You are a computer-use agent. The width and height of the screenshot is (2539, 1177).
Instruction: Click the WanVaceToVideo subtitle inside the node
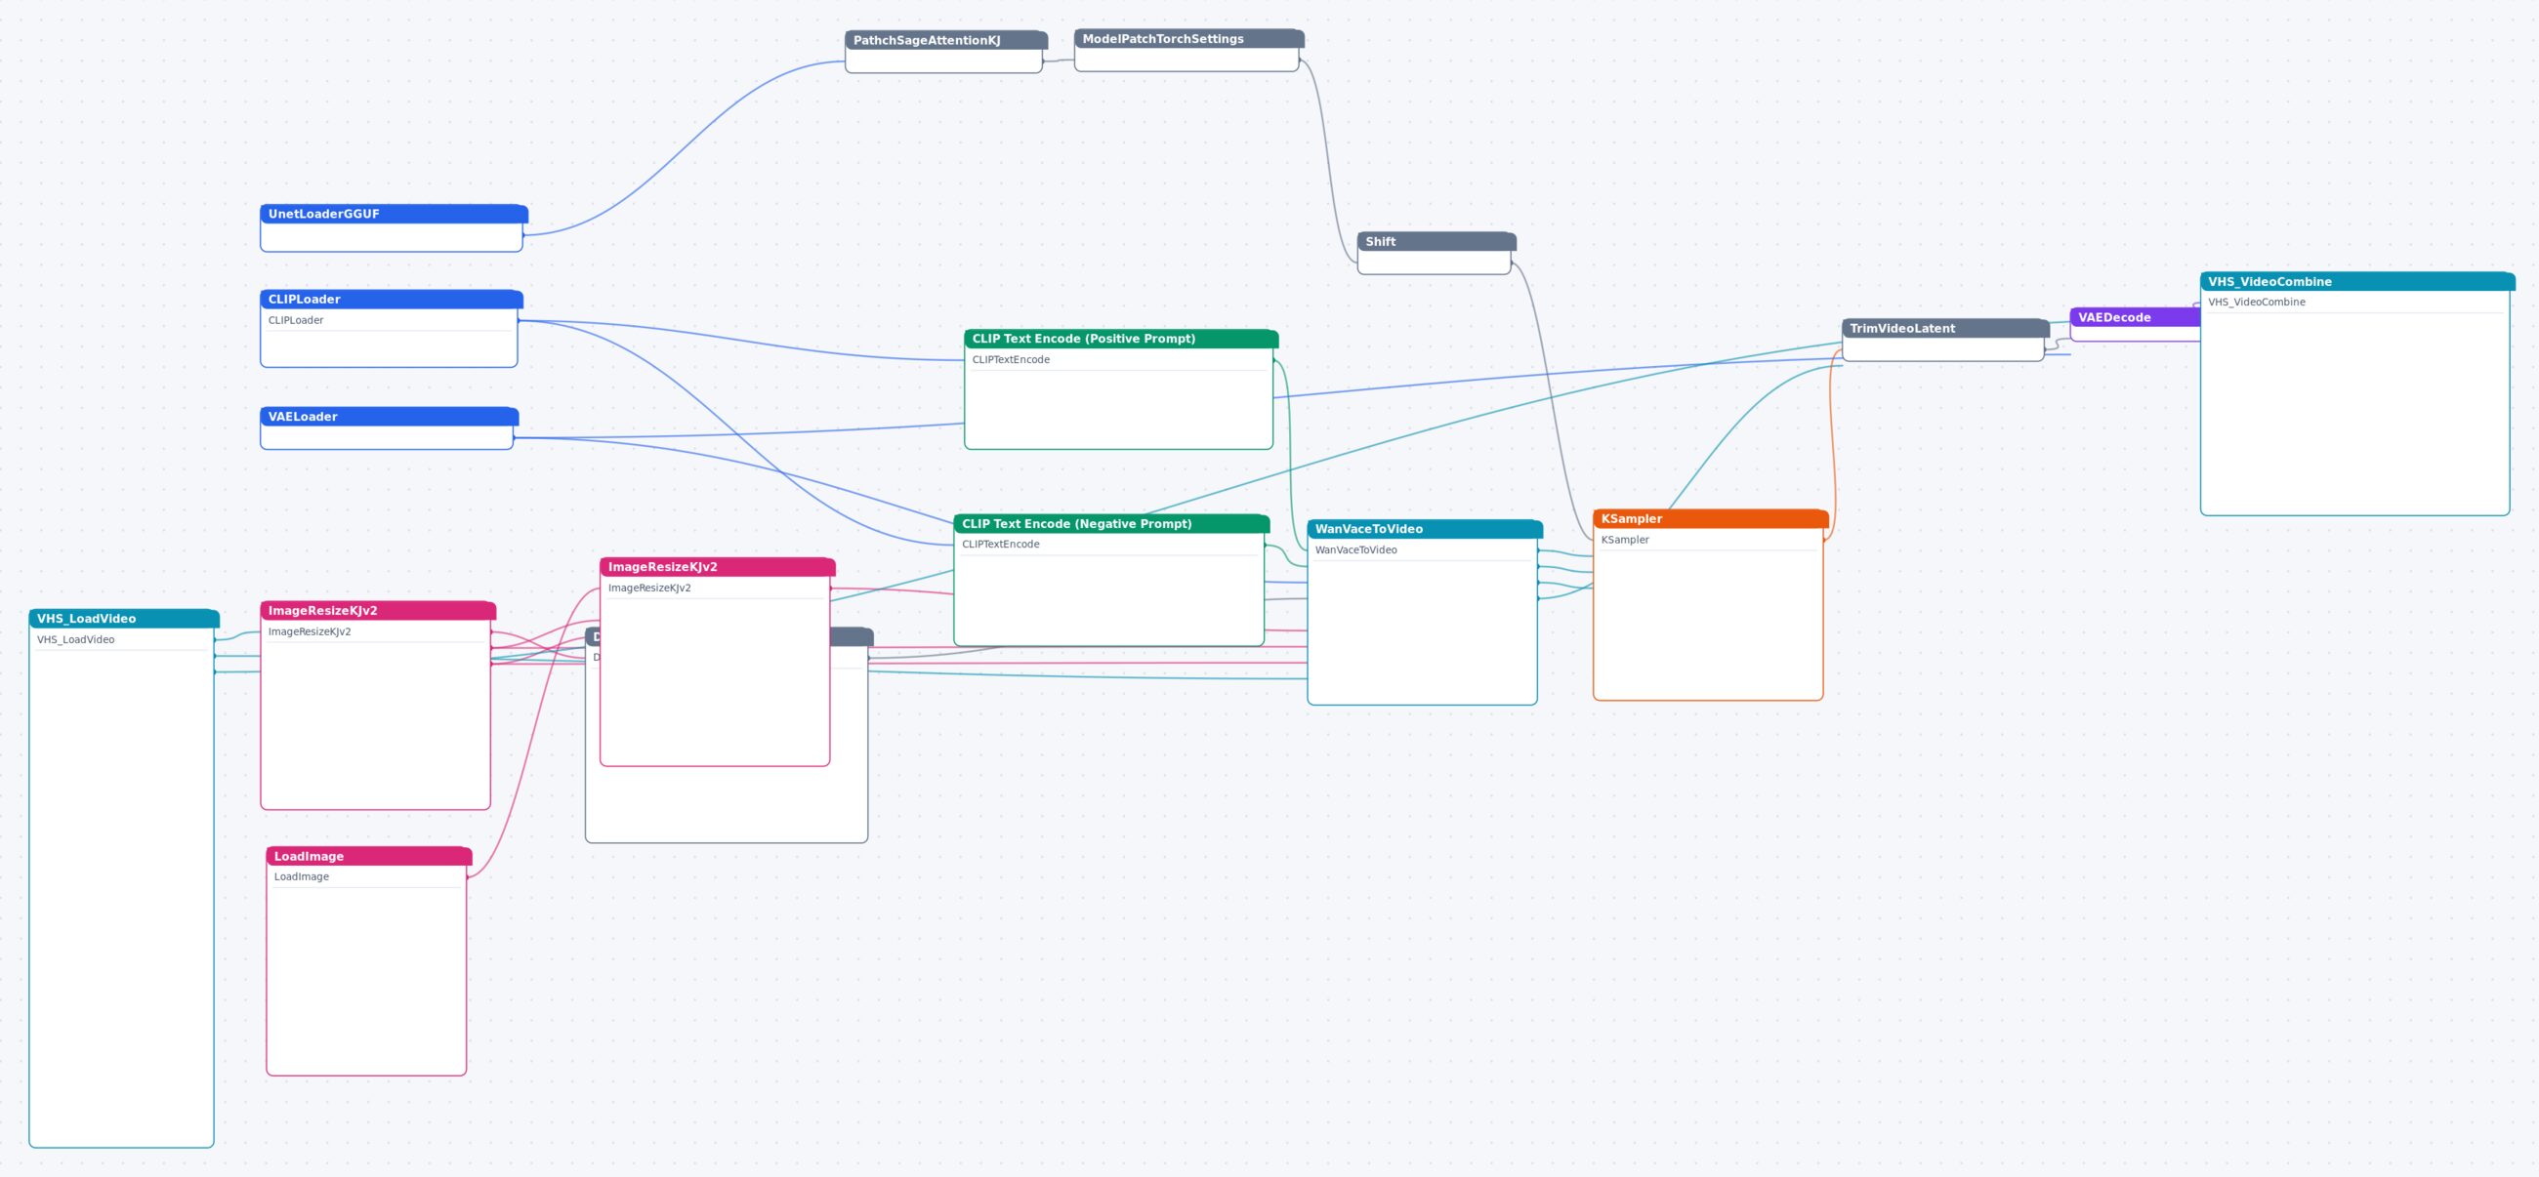[x=1355, y=549]
